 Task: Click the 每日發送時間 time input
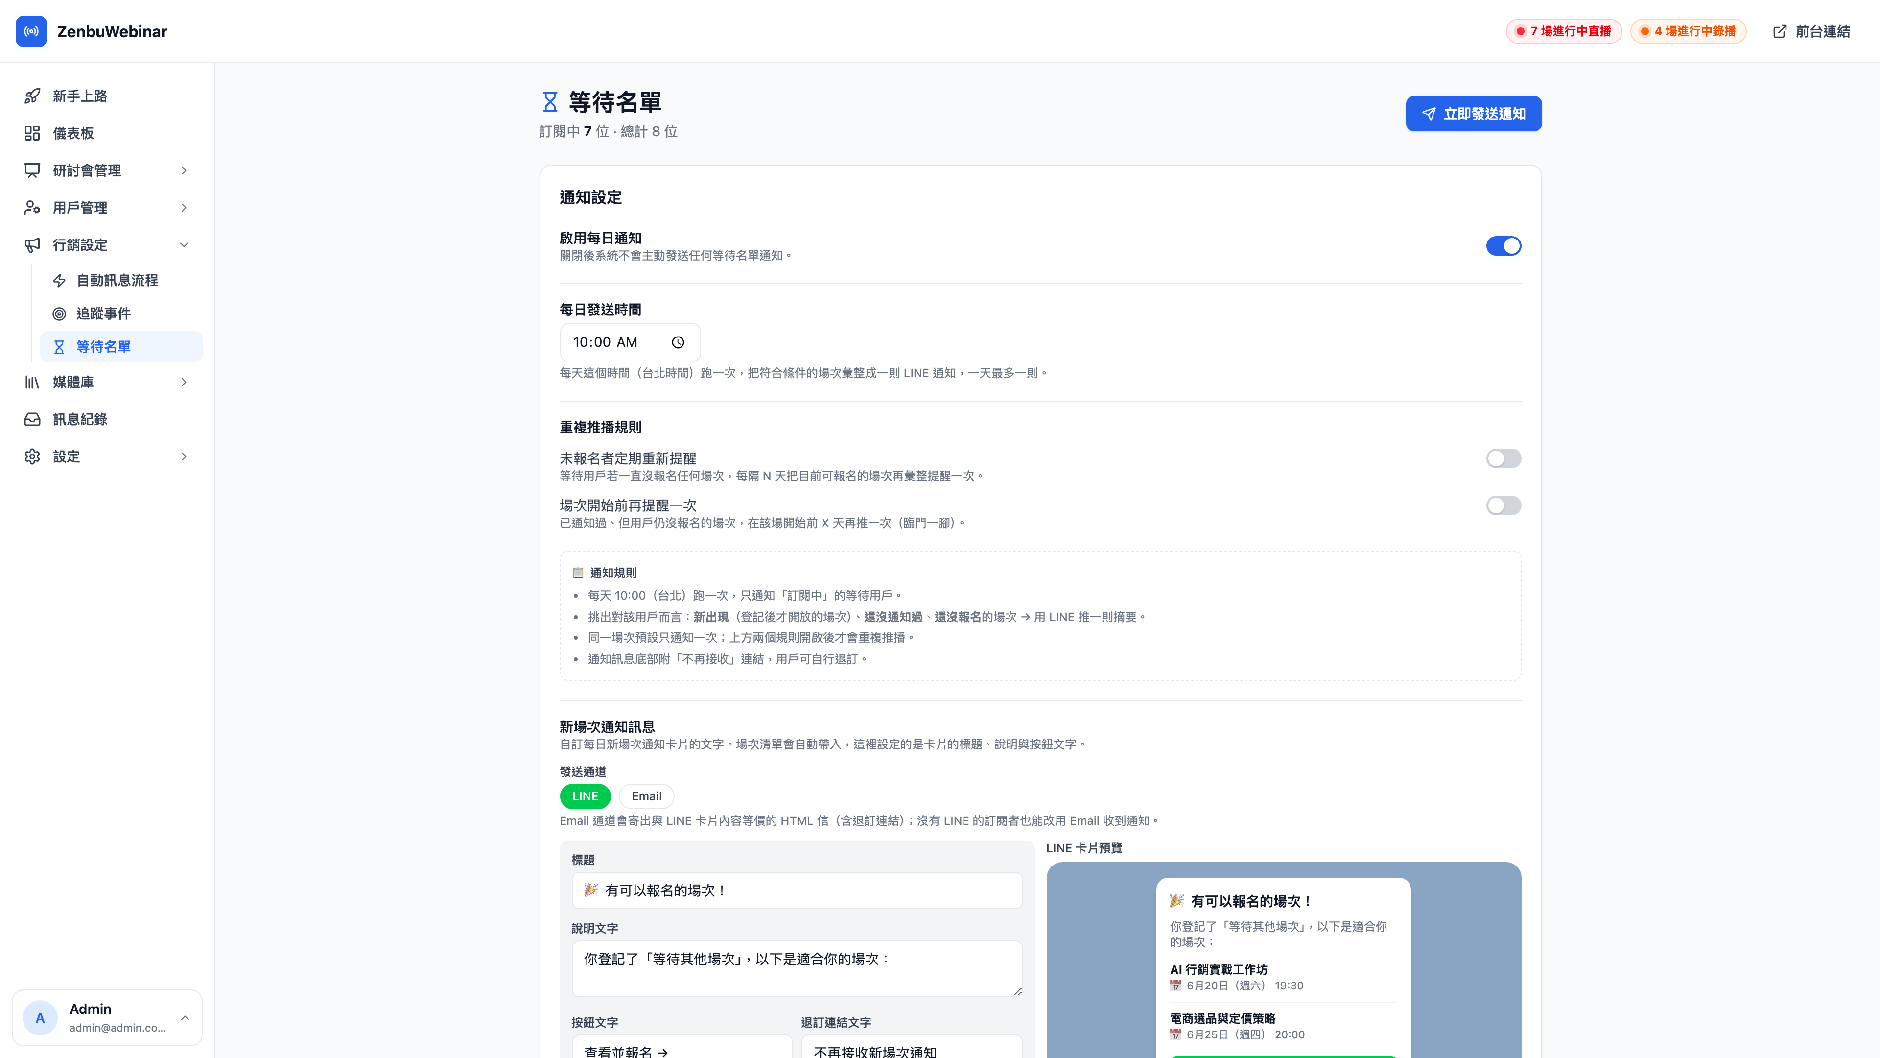[x=630, y=342]
